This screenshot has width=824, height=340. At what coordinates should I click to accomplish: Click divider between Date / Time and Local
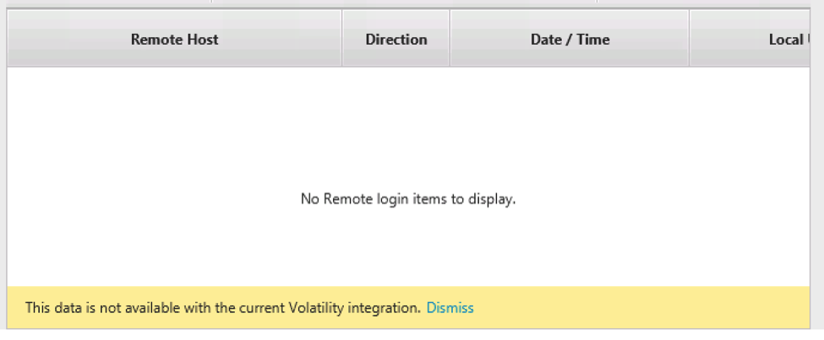pyautogui.click(x=689, y=39)
